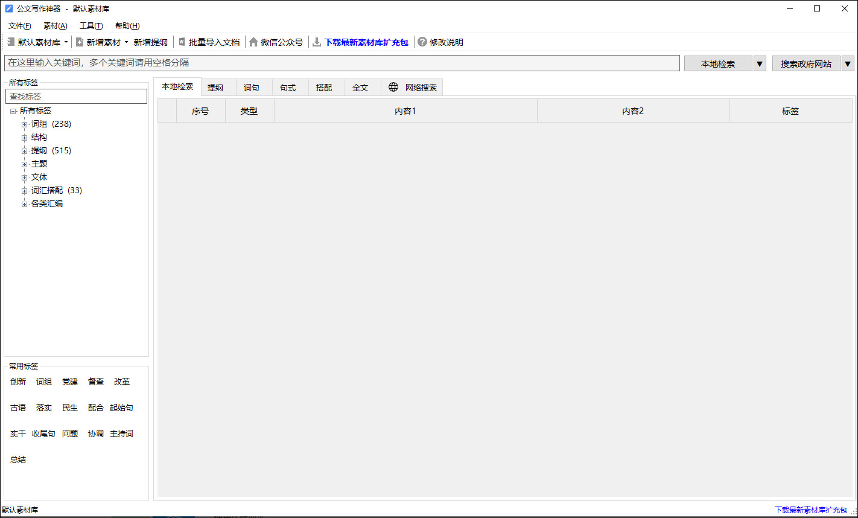Click the Word icon for 批量导入文档
Screen dimensions: 858x518
pos(182,42)
